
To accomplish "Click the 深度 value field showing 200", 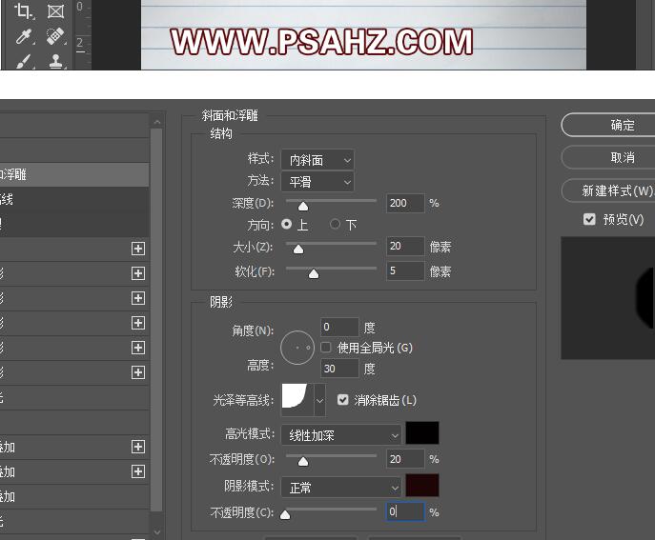I will click(405, 203).
